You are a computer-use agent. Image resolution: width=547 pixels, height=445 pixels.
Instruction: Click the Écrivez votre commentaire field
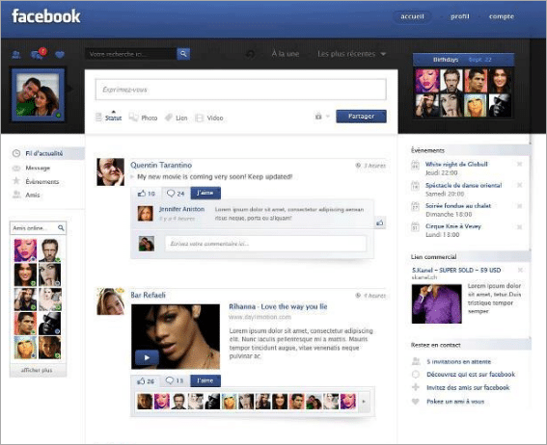point(266,244)
